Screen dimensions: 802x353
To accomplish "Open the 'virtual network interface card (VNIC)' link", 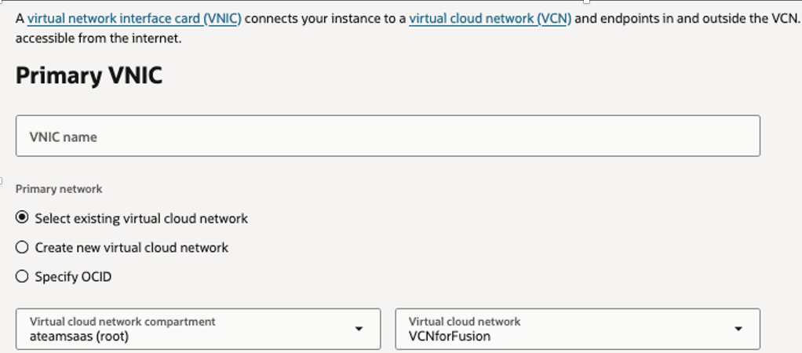I will tap(134, 18).
